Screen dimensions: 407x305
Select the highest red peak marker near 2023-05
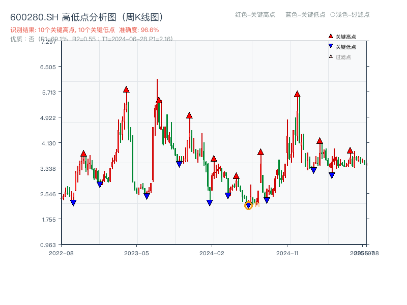pos(126,90)
